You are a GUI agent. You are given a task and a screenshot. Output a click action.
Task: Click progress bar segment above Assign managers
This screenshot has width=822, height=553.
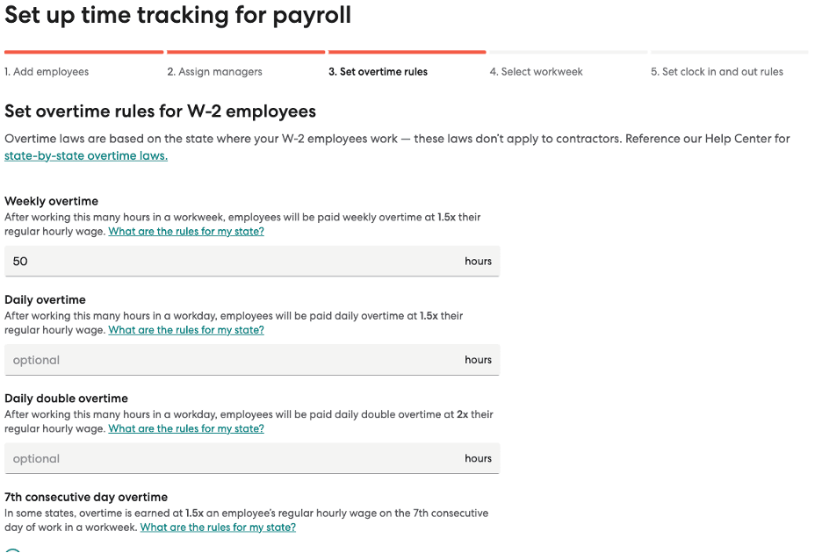[x=245, y=53]
